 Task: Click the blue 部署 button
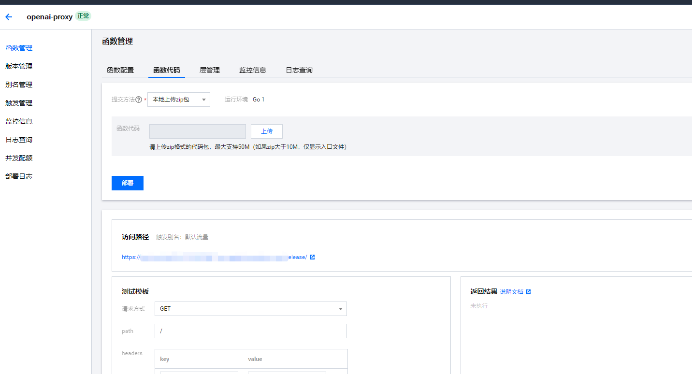click(x=128, y=183)
